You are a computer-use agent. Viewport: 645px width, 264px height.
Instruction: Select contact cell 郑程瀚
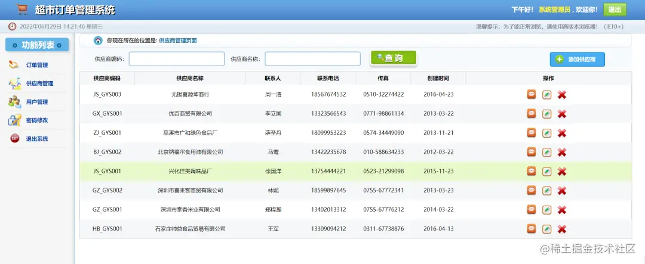click(273, 209)
